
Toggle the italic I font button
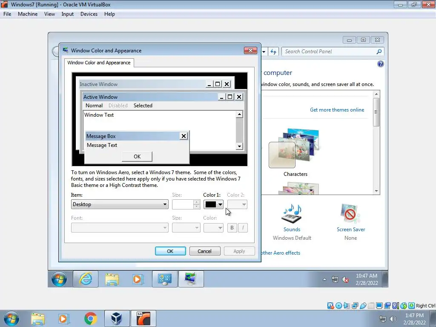(x=243, y=228)
